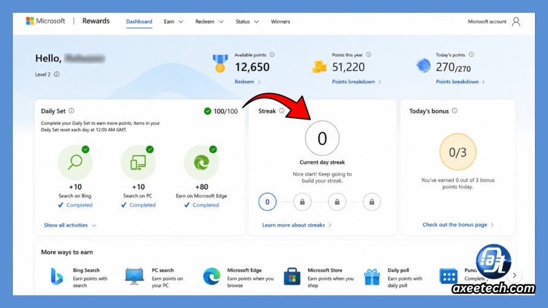Click the third locked streak milestone
The image size is (548, 308).
pyautogui.click(x=372, y=202)
